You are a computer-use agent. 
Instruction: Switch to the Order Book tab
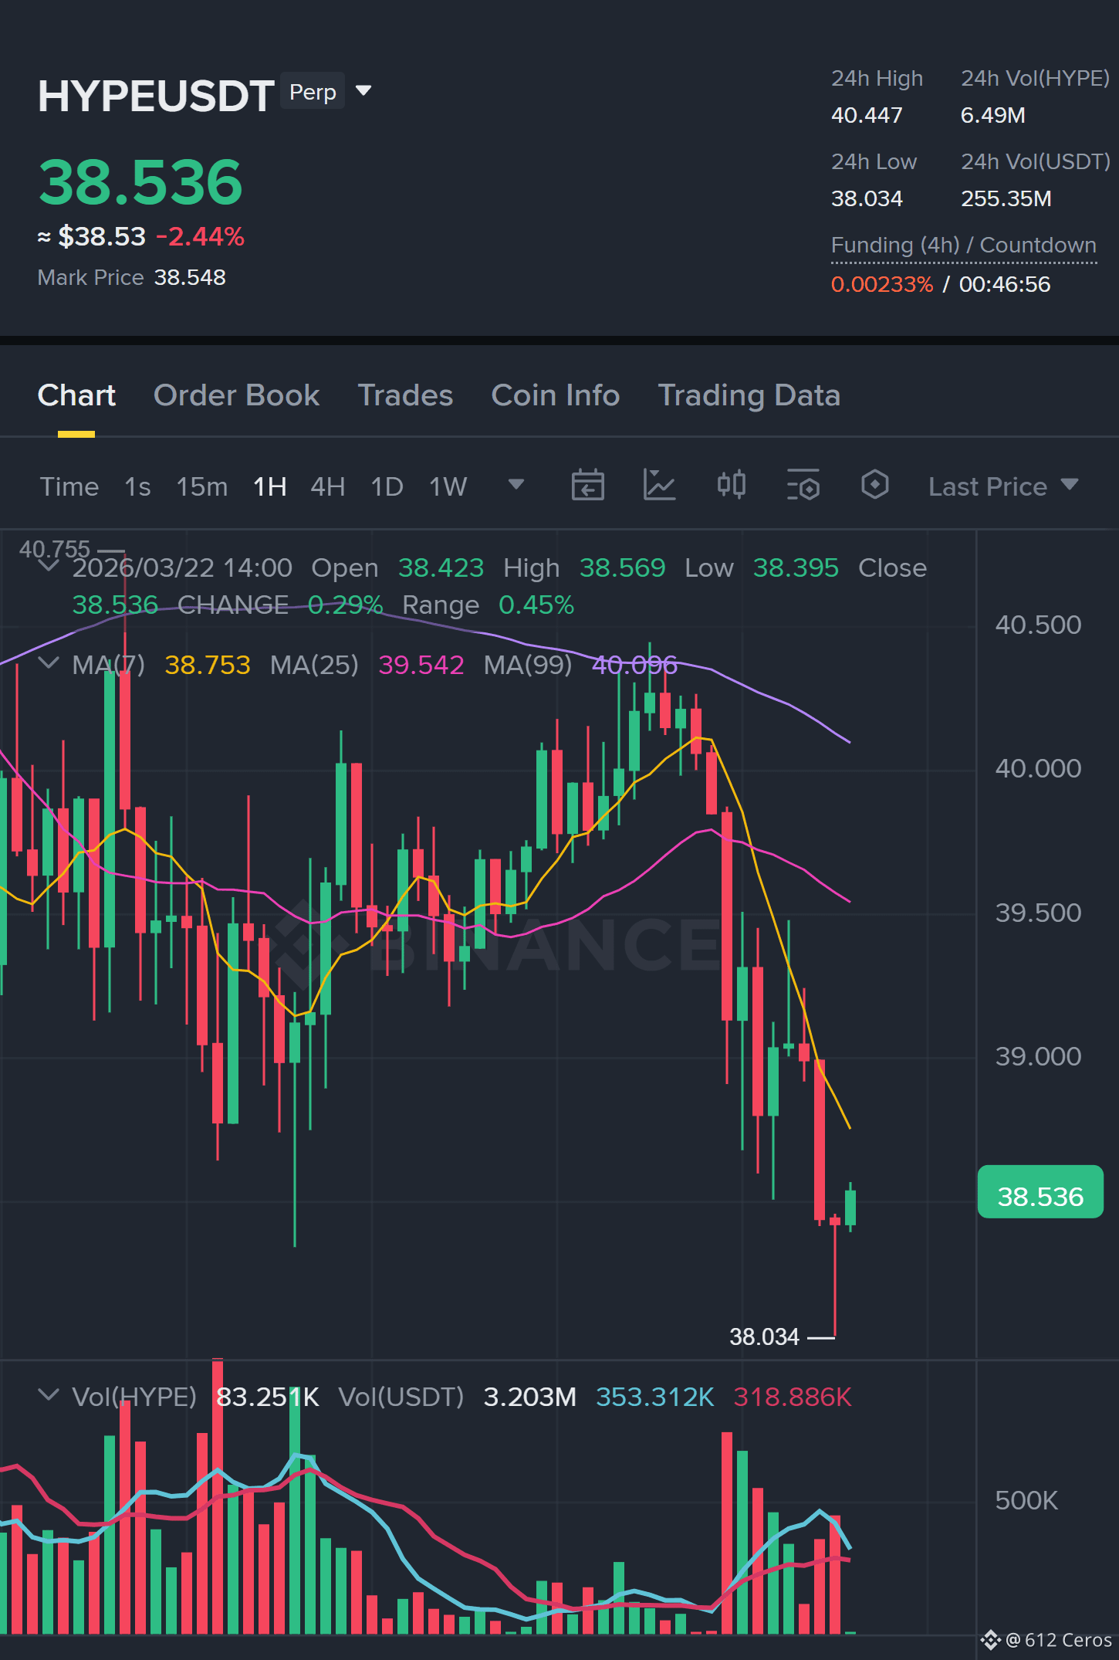(236, 395)
